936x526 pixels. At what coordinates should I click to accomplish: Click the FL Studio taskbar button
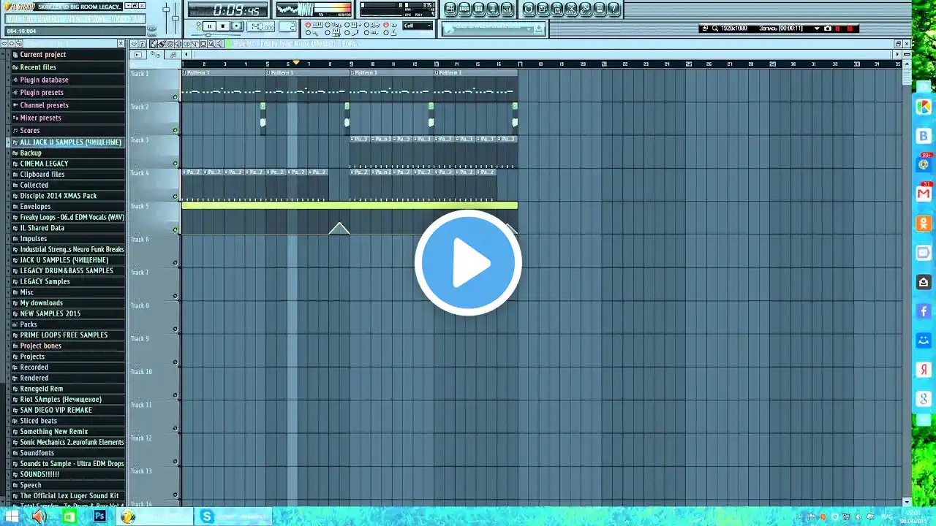[155, 517]
